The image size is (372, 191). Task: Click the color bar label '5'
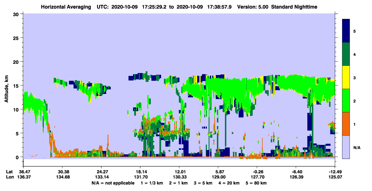pos(355,31)
